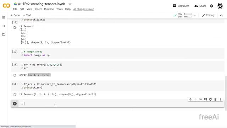The height and width of the screenshot is (128, 227).
Task: Open notebook settings gear in header
Action: [211, 6]
